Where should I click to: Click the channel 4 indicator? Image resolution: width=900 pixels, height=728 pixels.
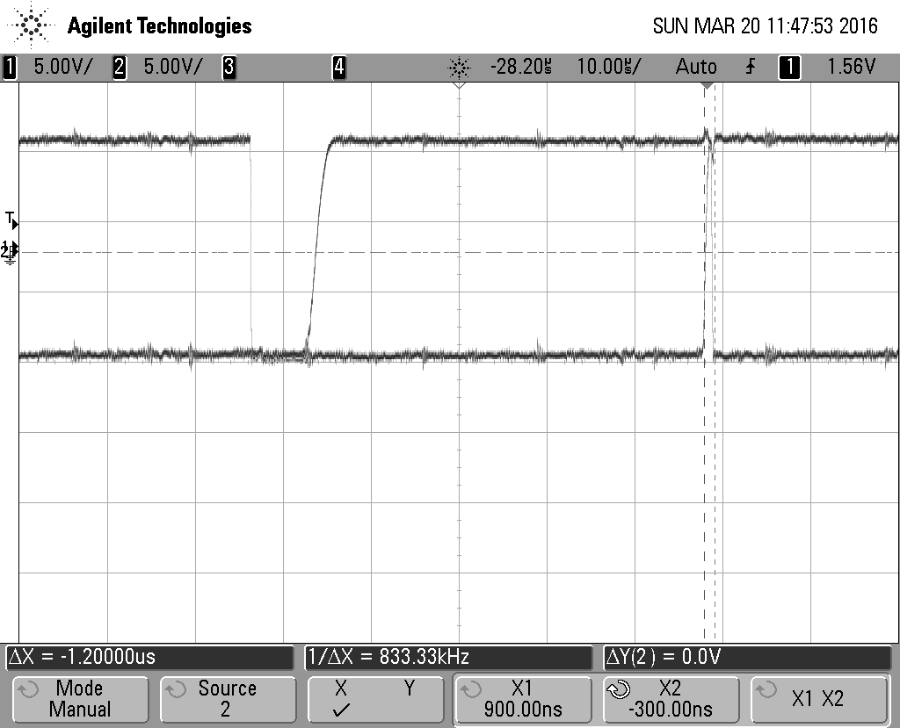click(x=339, y=67)
